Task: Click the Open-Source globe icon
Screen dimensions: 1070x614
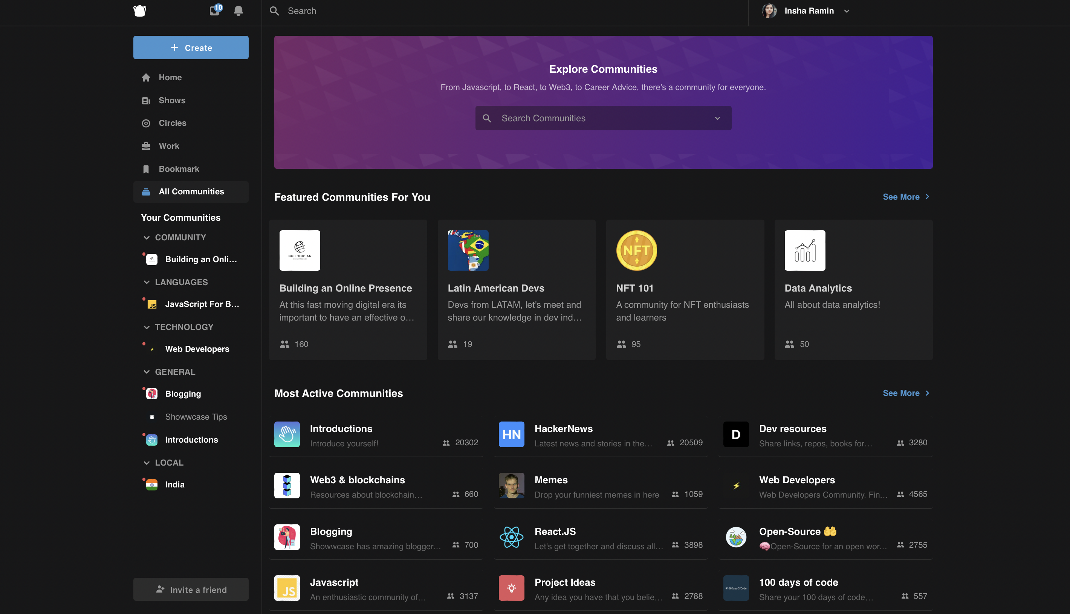Action: (x=736, y=537)
